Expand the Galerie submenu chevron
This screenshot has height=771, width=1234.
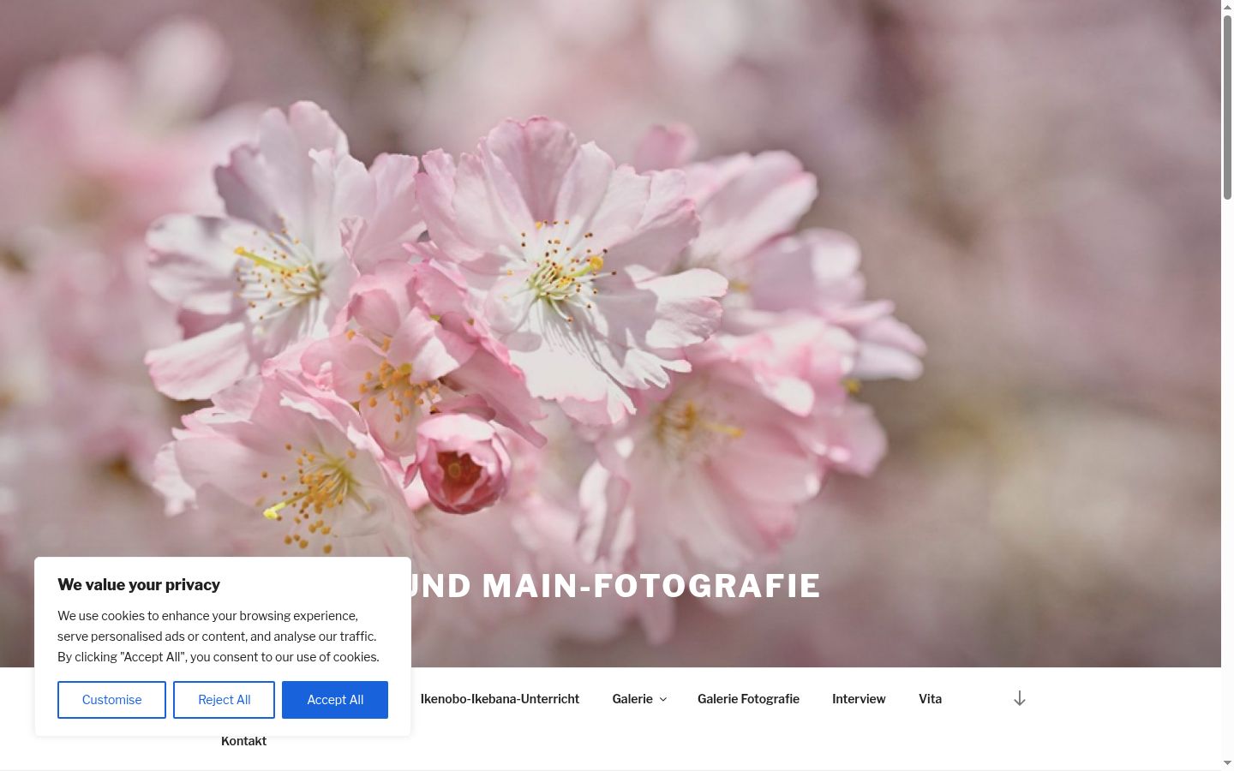tap(662, 699)
